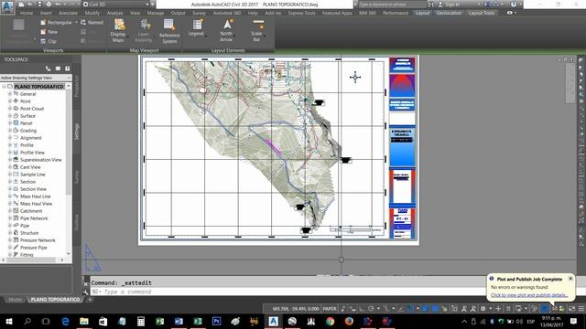Open the status bar Customization menu icon
Screen dimensions: 586x329
[x=581, y=309]
